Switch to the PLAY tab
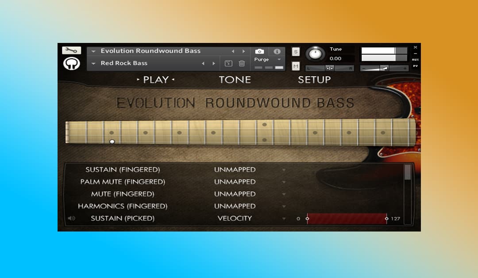This screenshot has width=478, height=278. [x=156, y=80]
